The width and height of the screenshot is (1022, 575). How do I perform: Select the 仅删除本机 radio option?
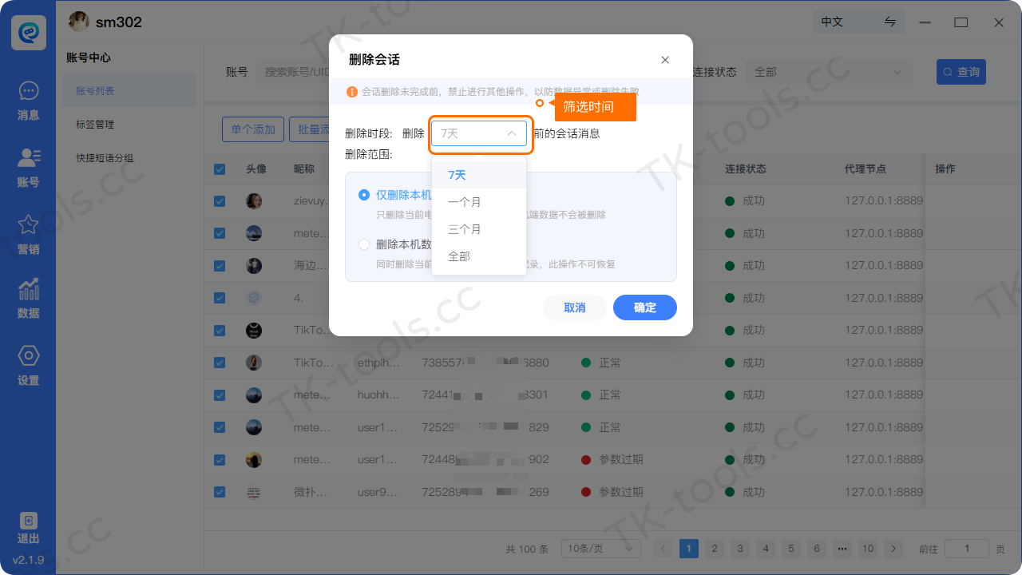coord(364,194)
